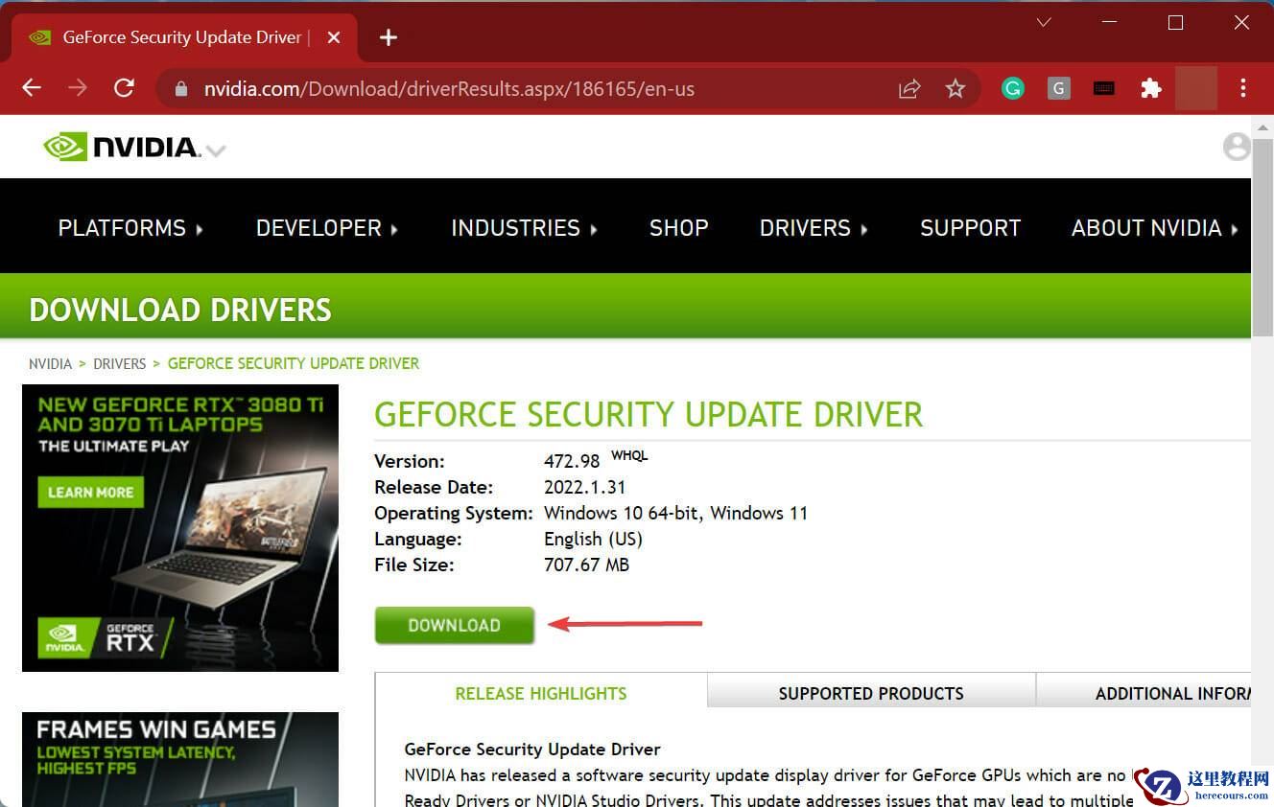Click the green Download button

pyautogui.click(x=454, y=625)
